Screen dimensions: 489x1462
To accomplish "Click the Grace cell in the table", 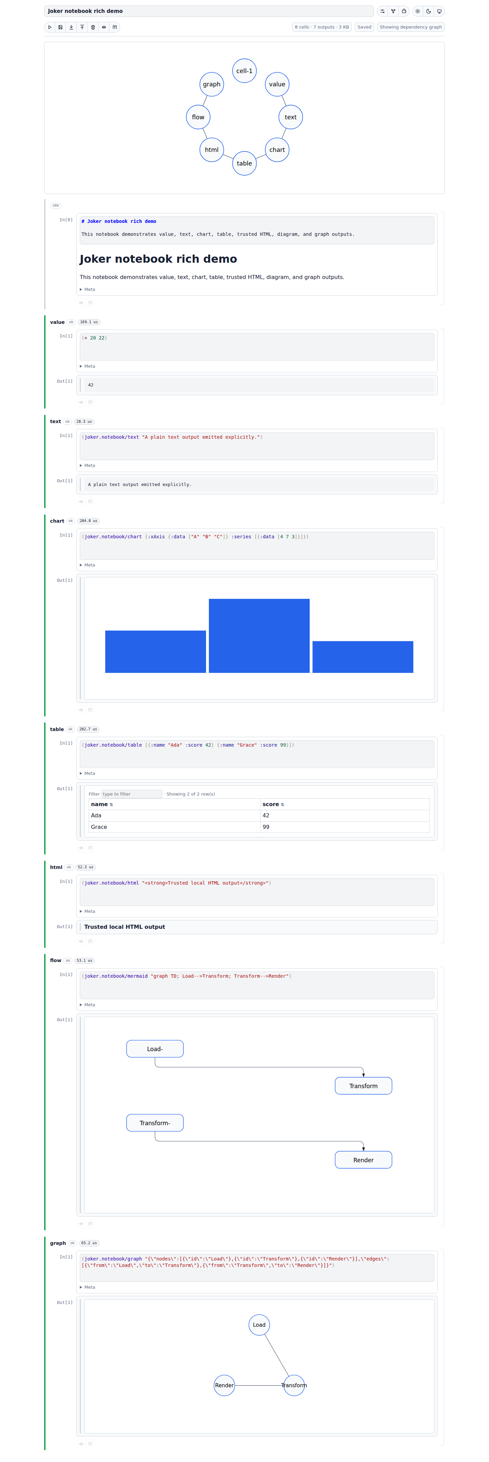I will tap(174, 828).
